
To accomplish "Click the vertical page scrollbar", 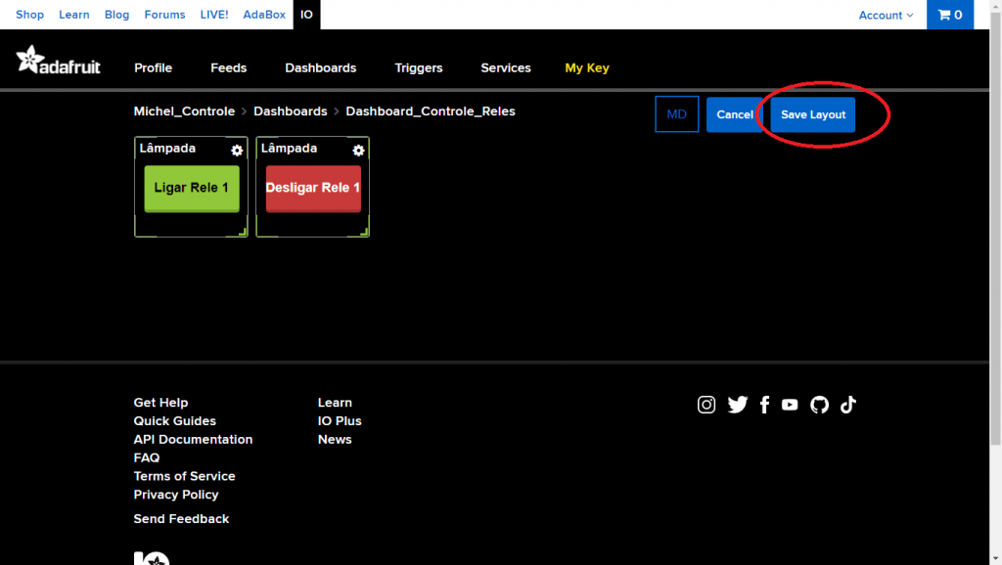I will 995,228.
